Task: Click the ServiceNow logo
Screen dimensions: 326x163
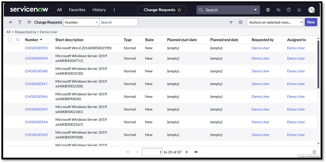Action: [29, 10]
